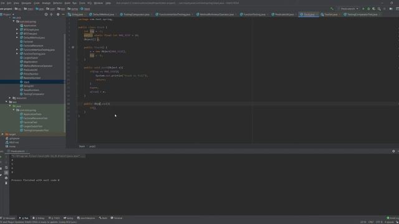399x224 pixels.
Task: Click the trash/clear icon in Run panel
Action: pyautogui.click(x=6, y=183)
